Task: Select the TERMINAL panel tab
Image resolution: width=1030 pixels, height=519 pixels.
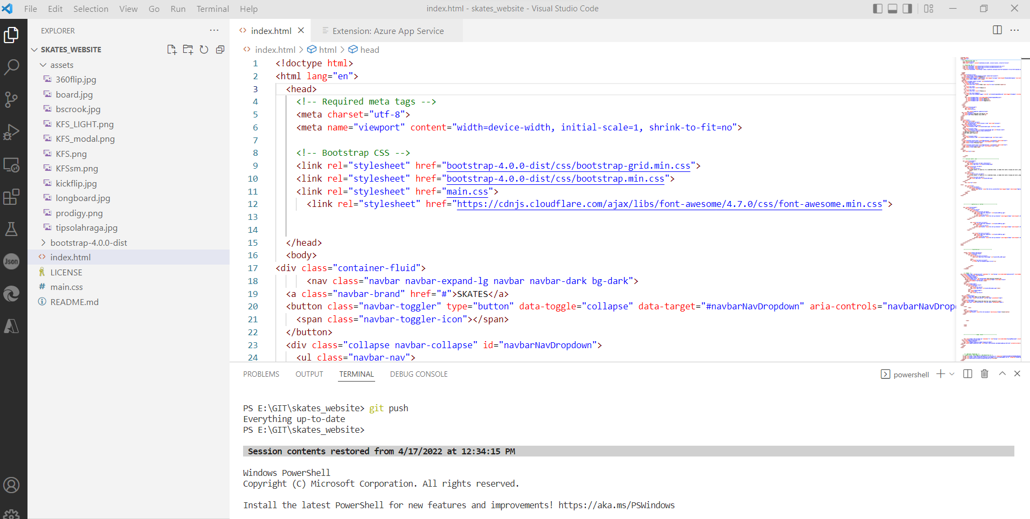Action: coord(356,374)
